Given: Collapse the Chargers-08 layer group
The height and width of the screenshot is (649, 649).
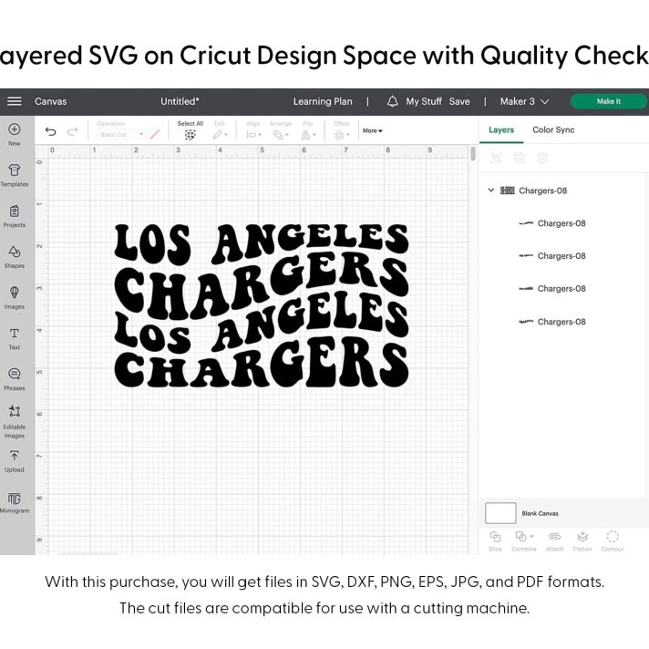Looking at the screenshot, I should coord(491,191).
